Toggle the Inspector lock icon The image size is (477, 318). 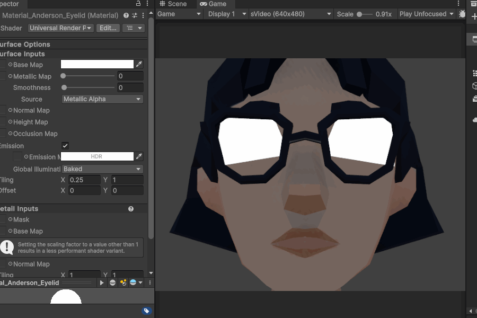pos(139,4)
